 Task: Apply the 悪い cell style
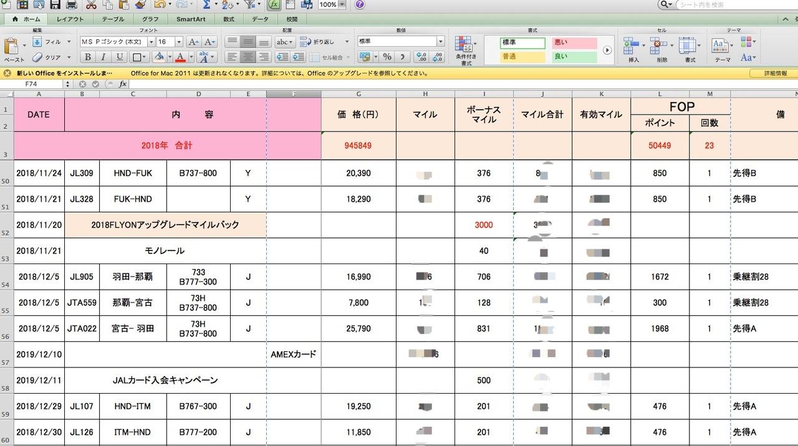[574, 43]
